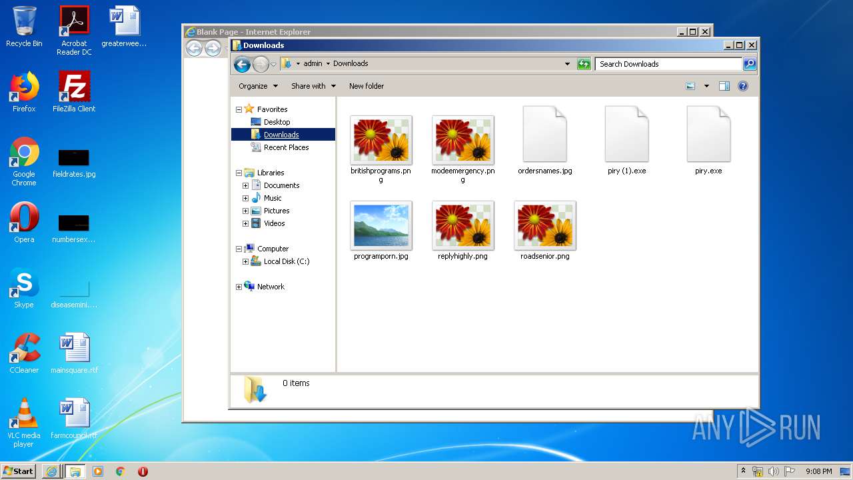Select the Recycle Bin desktop icon
The height and width of the screenshot is (480, 853).
click(x=24, y=27)
